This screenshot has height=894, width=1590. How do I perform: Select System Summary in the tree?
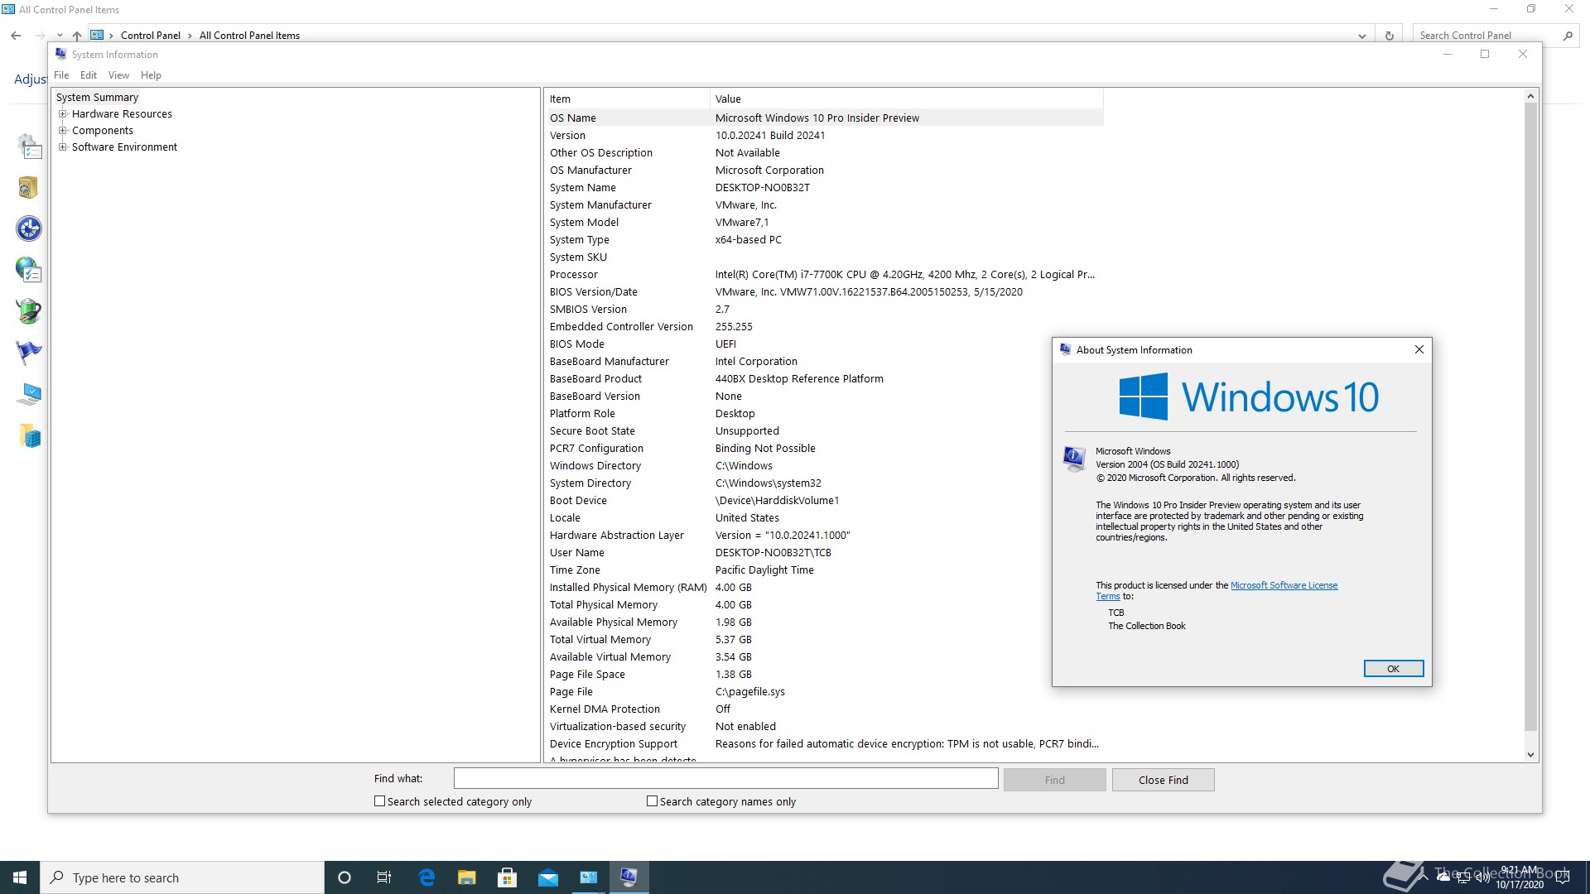click(x=97, y=98)
